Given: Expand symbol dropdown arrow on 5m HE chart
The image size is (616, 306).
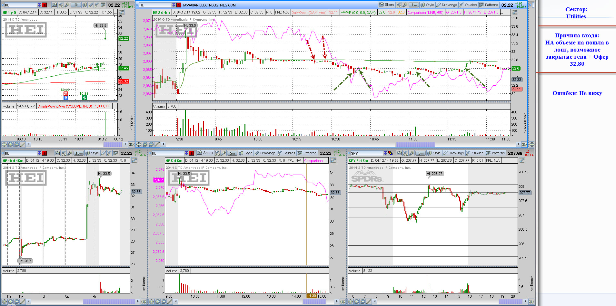Looking at the screenshot, I should pos(186,153).
